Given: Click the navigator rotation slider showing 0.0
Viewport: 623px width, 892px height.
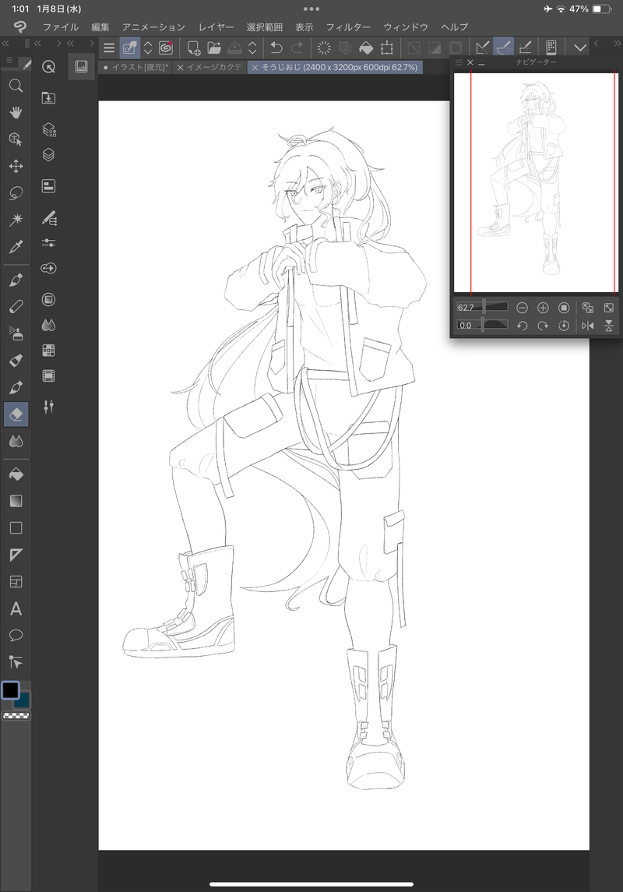Looking at the screenshot, I should 483,326.
